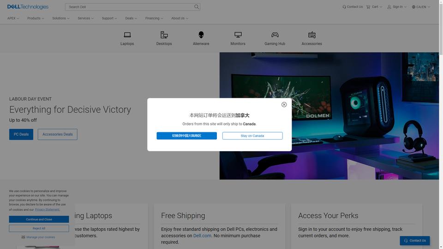Expand the Services menu

86,18
